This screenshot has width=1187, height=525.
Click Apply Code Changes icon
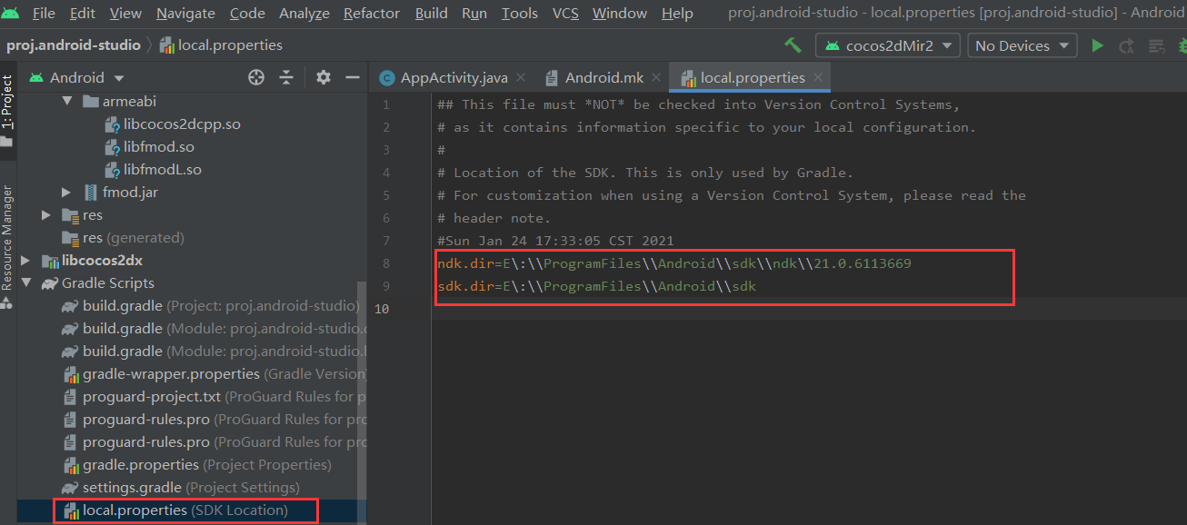[x=1156, y=45]
